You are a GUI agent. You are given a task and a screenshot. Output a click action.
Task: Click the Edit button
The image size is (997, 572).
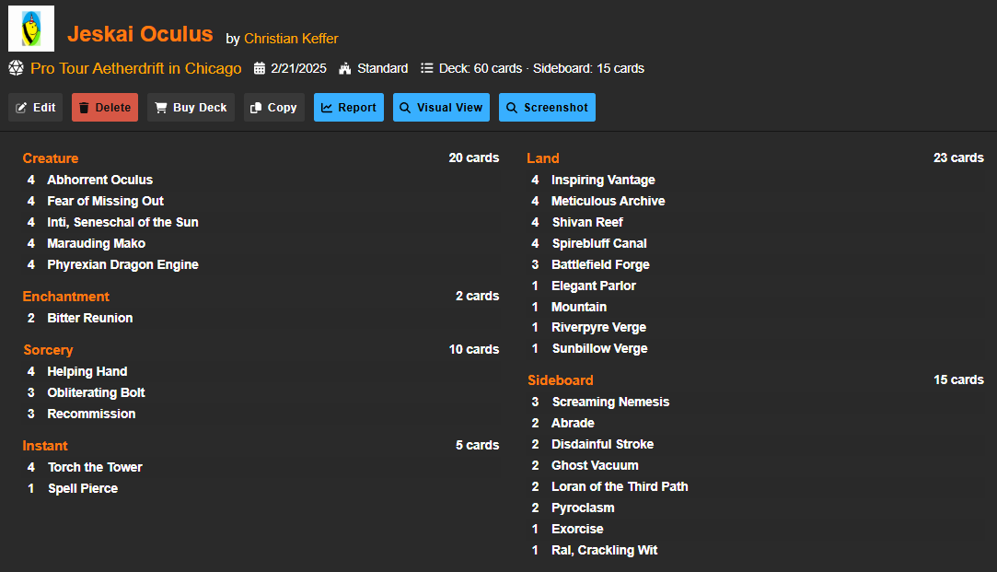click(36, 108)
